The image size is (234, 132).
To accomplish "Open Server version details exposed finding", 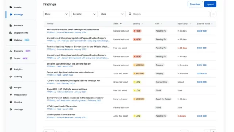I will point(75,98).
